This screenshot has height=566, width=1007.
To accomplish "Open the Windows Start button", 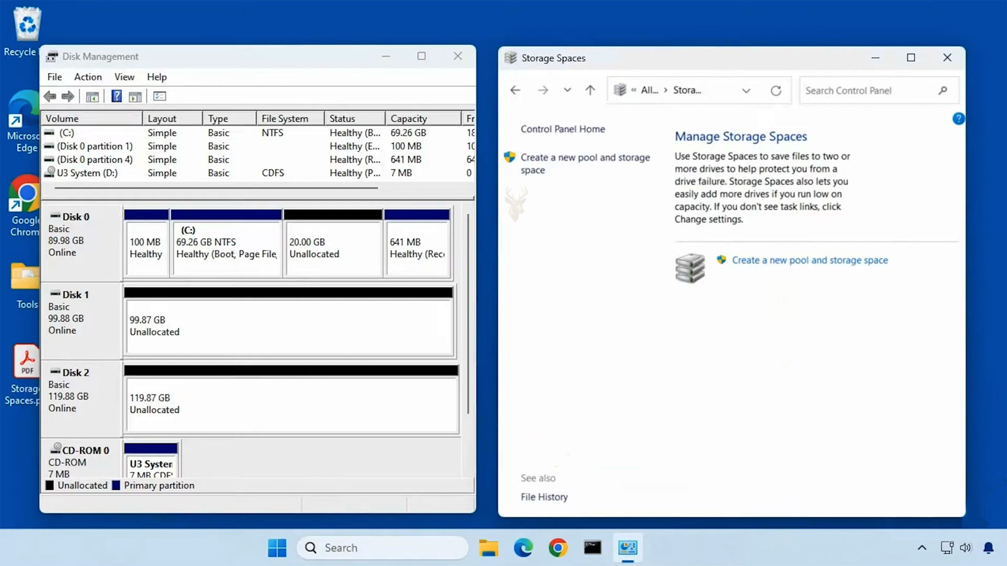I will [277, 548].
